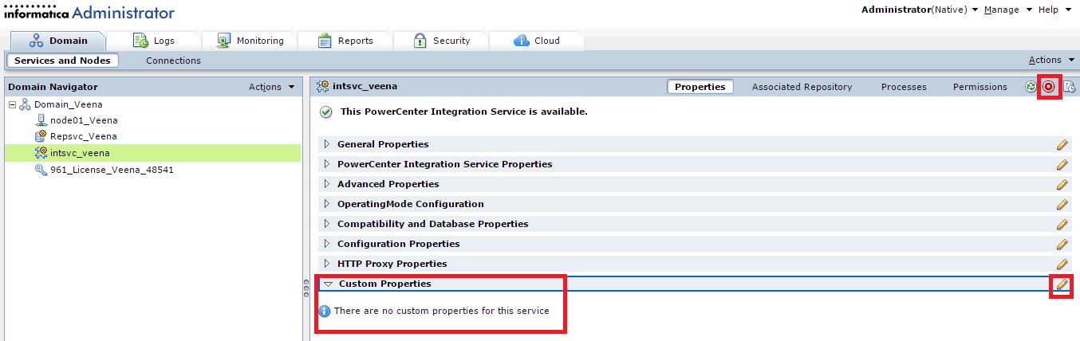
Task: Click the intsvc_veena gear icon in navigator
Action: click(41, 153)
